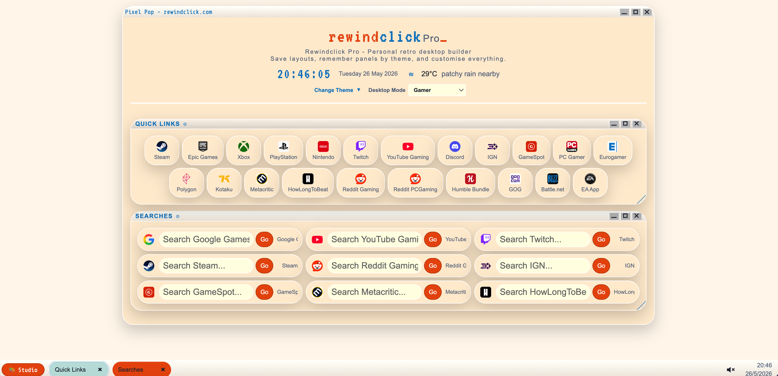The image size is (778, 376).
Task: Click Go for Metacritic search
Action: click(x=433, y=292)
